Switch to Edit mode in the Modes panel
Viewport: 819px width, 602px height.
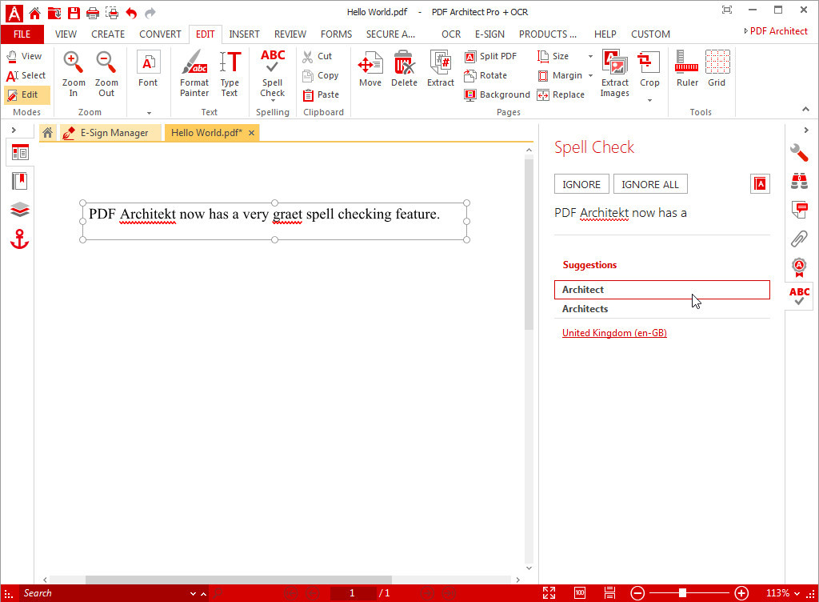coord(26,94)
